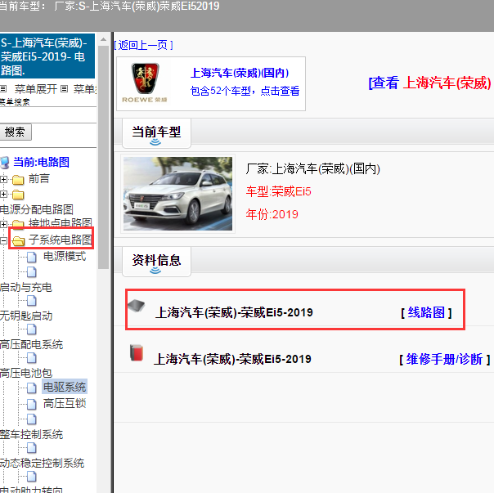Select 整车控制系统 tree item
The image size is (494, 493).
[x=32, y=435]
